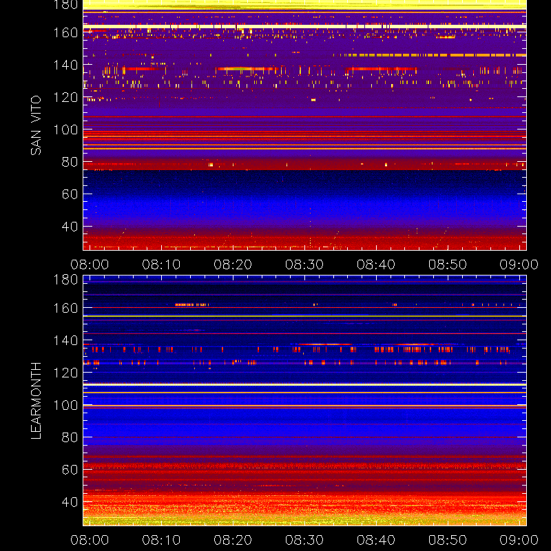Click 08:30 under the San Vito plot
Viewport: 551px width, 551px height.
(304, 264)
